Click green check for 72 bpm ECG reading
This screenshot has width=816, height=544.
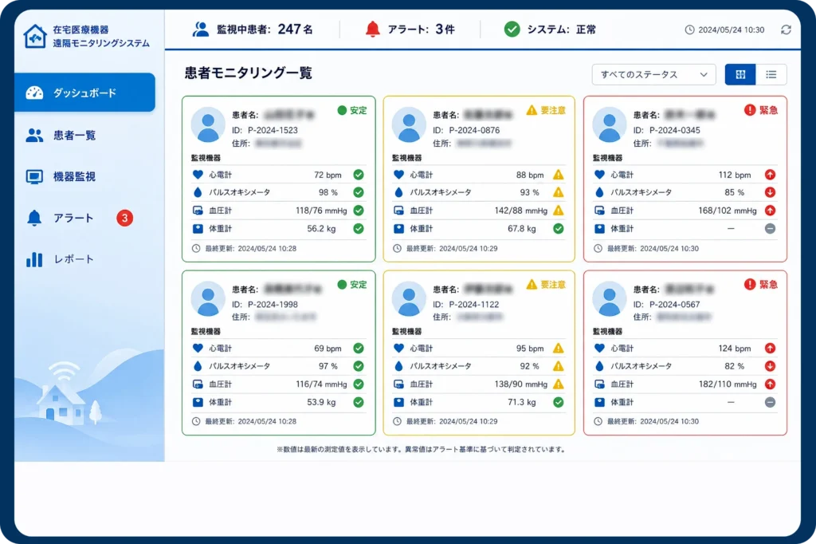tap(359, 175)
